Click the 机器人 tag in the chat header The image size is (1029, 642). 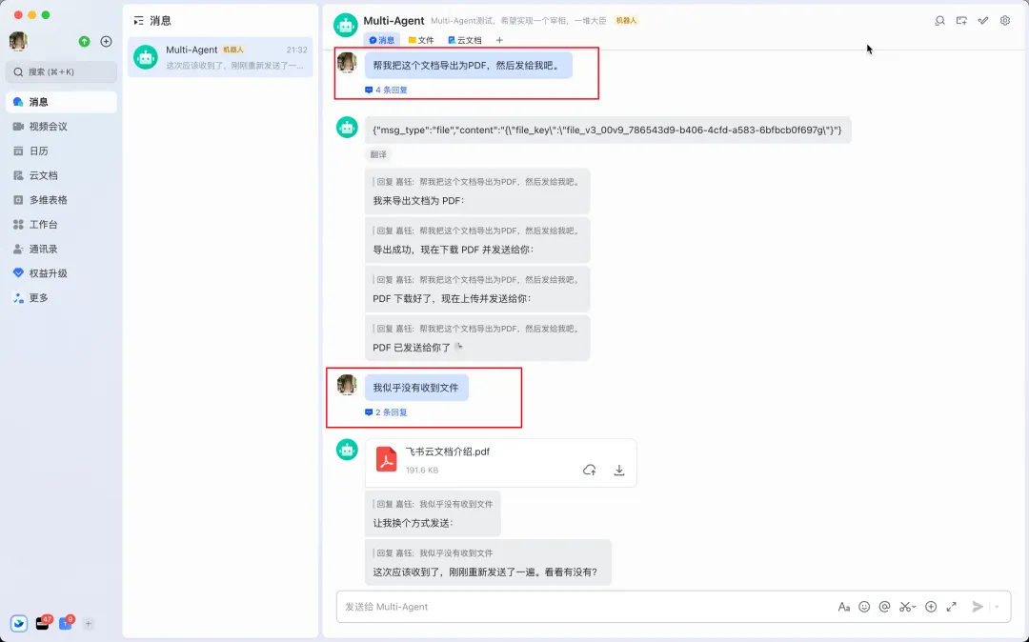point(626,21)
